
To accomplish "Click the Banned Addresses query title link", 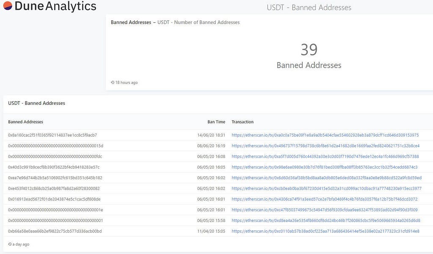I will click(131, 22).
